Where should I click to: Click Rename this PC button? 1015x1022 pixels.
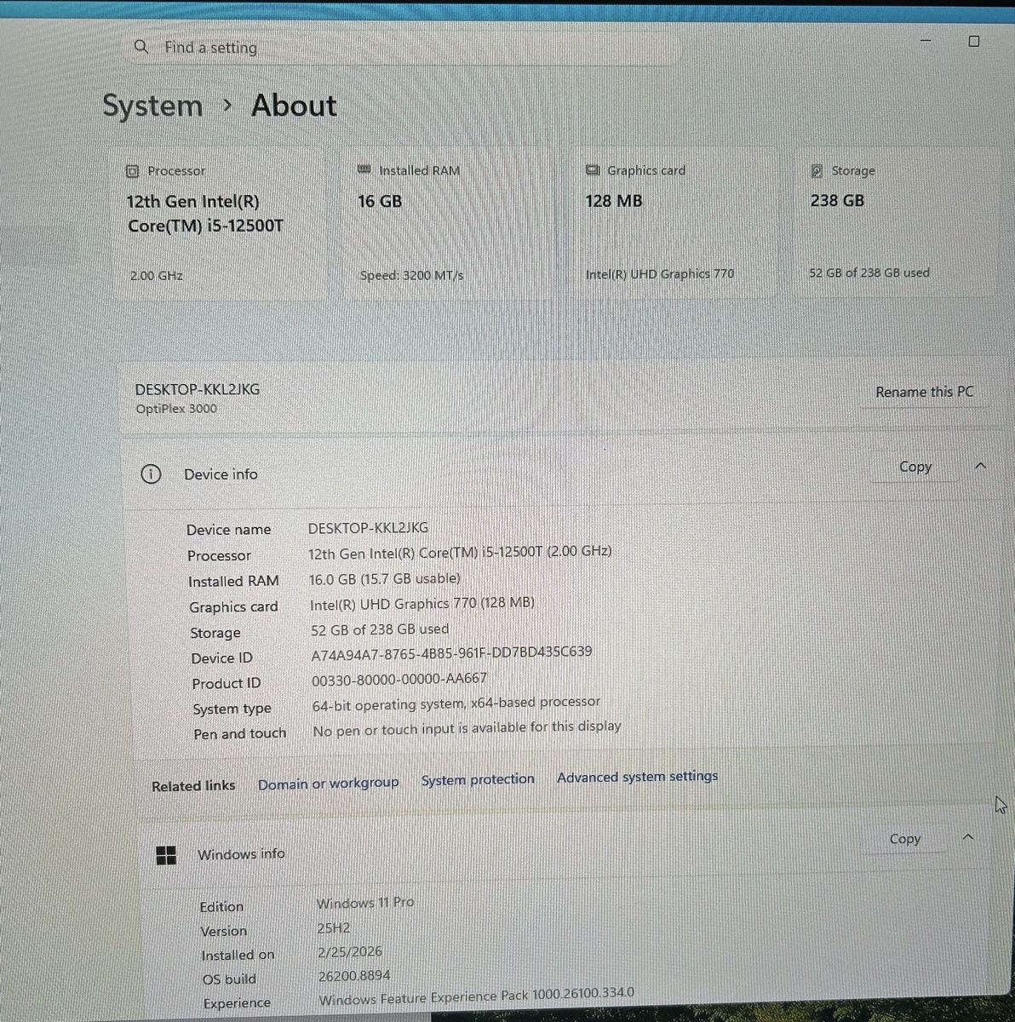tap(924, 392)
